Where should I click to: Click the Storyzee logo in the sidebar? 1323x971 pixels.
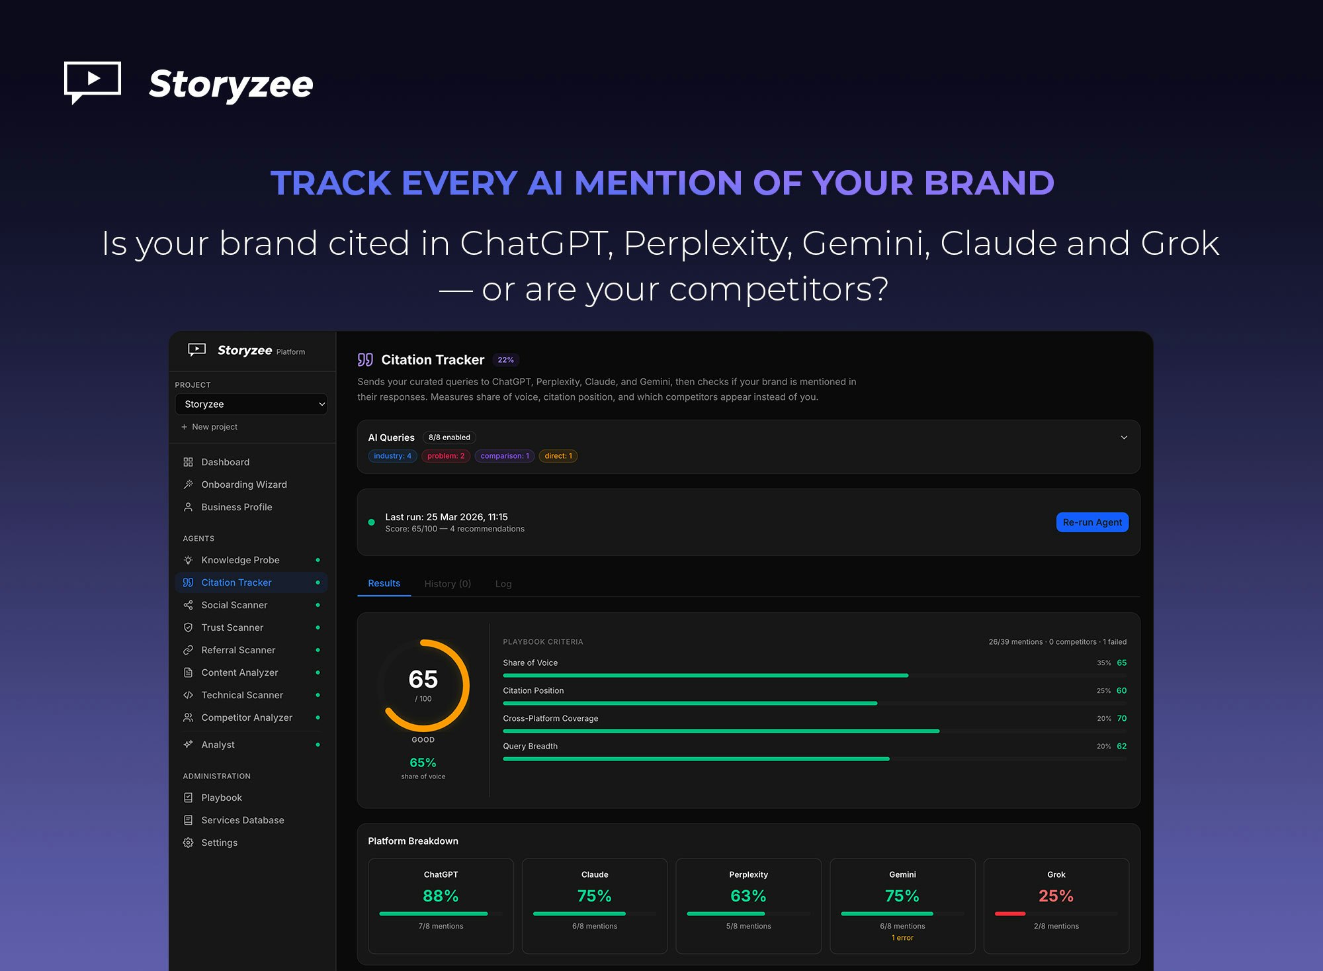228,351
